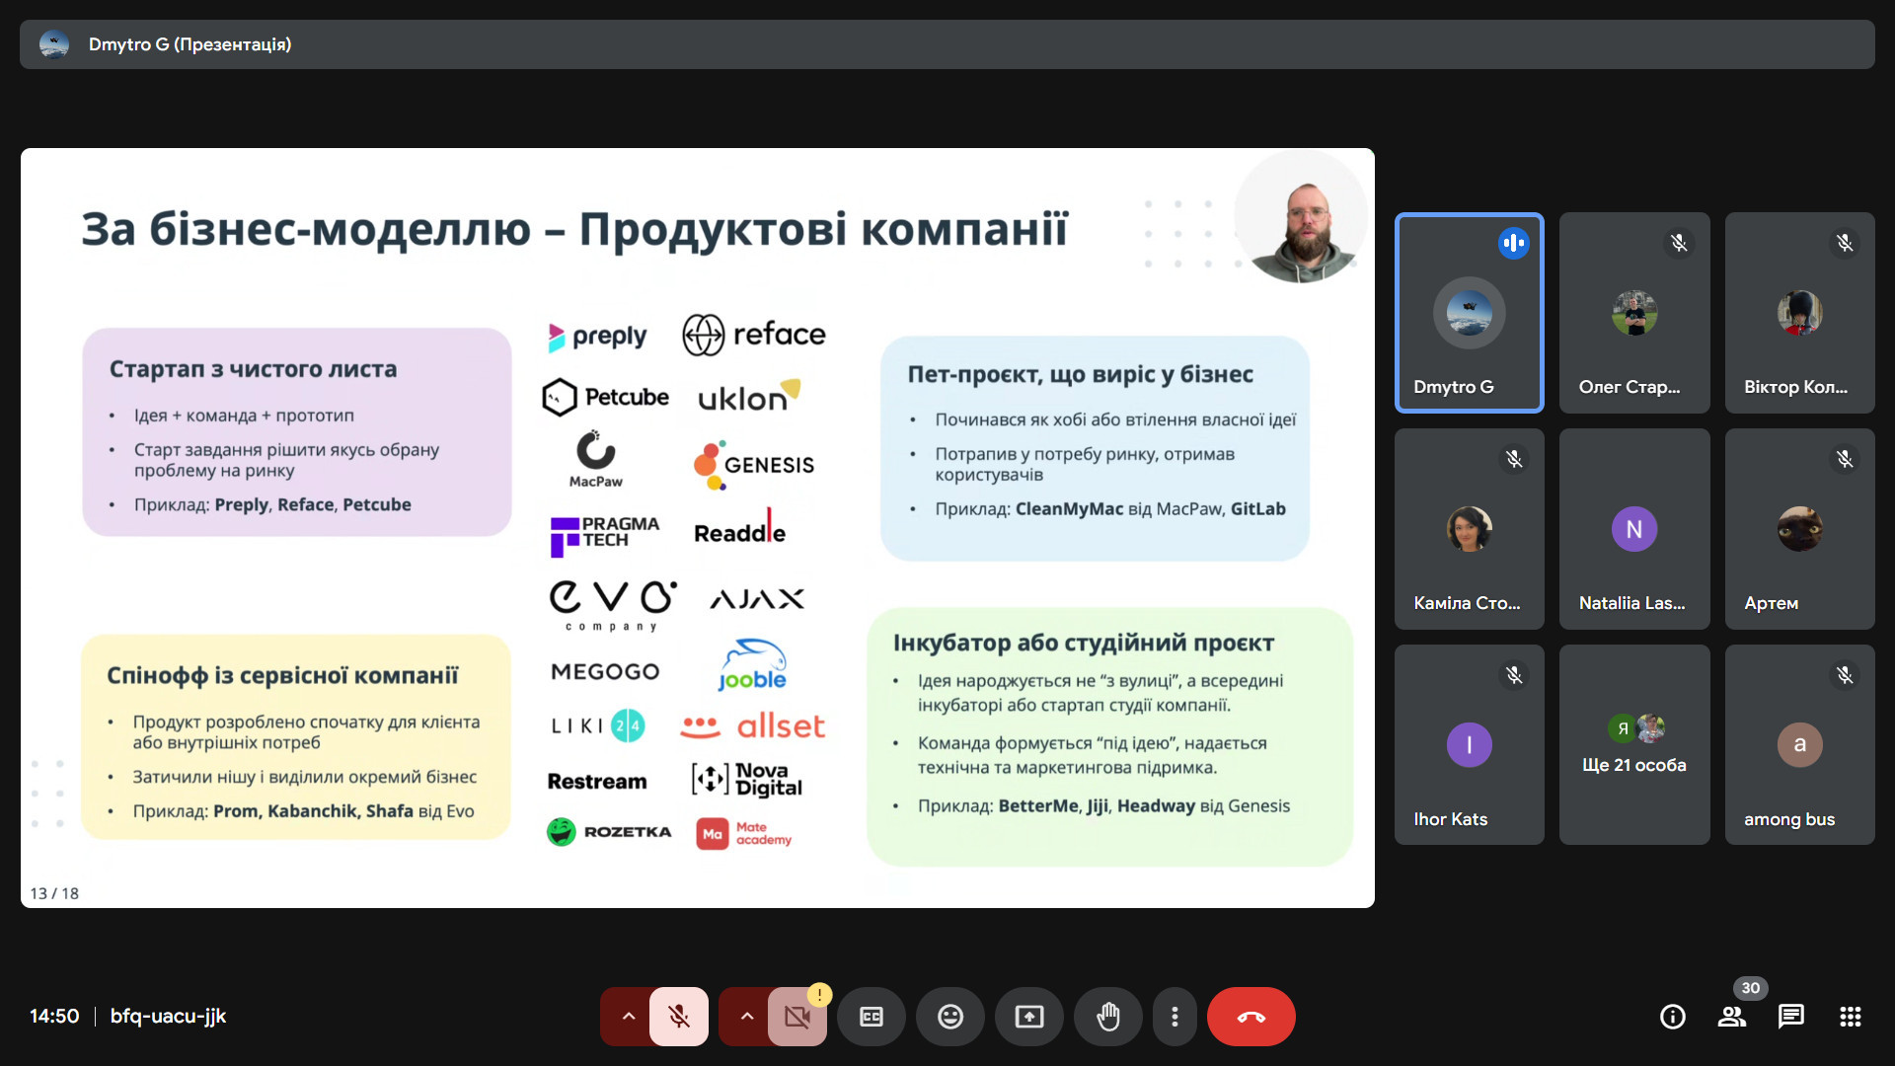Click the Liki24 logo on slide
Screen dimensions: 1895x1066
(x=597, y=726)
